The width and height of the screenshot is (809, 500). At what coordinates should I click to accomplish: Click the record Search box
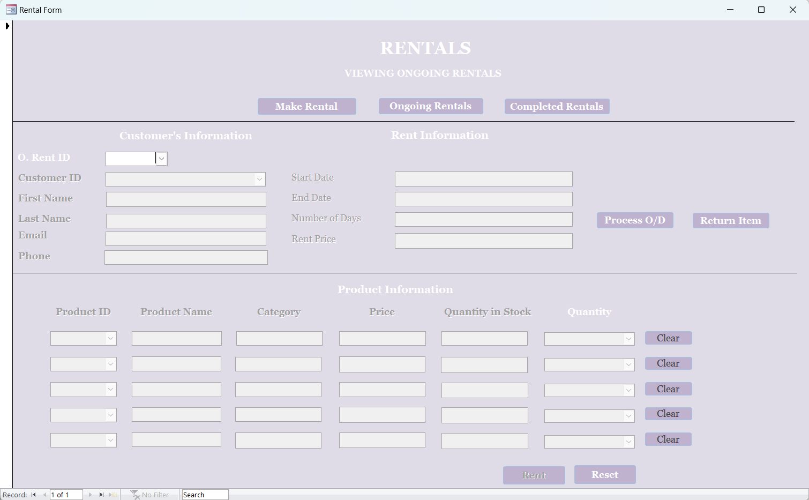205,495
